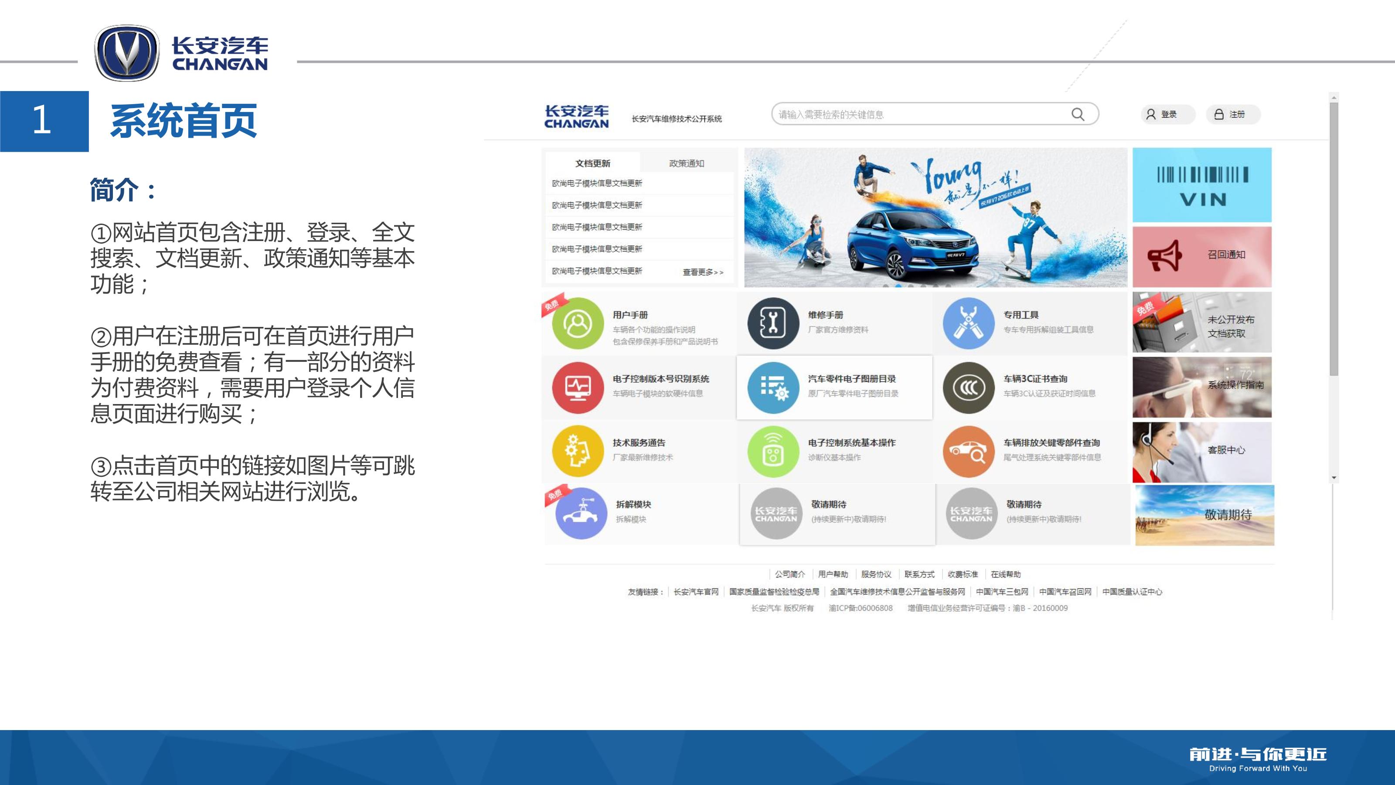This screenshot has height=785, width=1395.
Task: Click the scrollbar down arrow
Action: [x=1334, y=478]
